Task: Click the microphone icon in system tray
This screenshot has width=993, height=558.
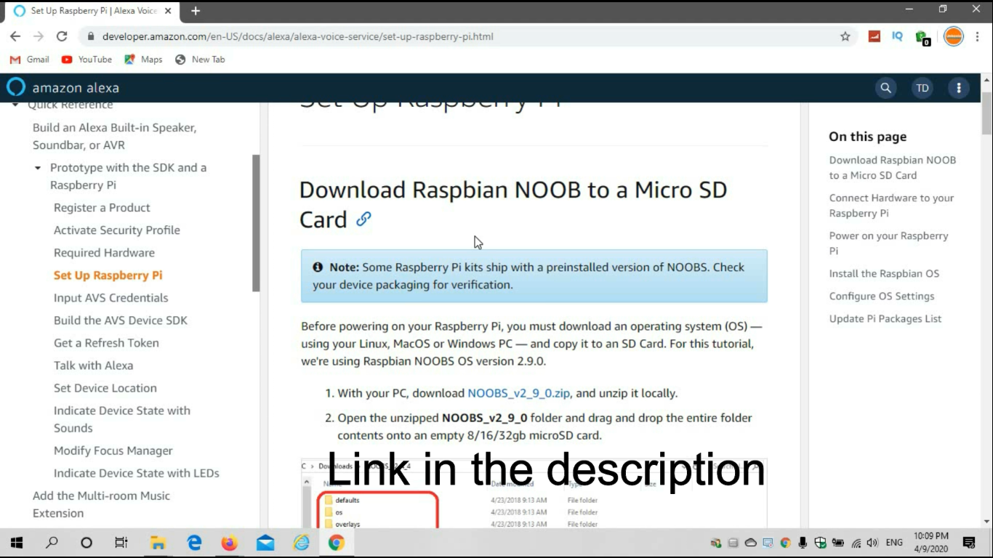Action: pos(803,543)
